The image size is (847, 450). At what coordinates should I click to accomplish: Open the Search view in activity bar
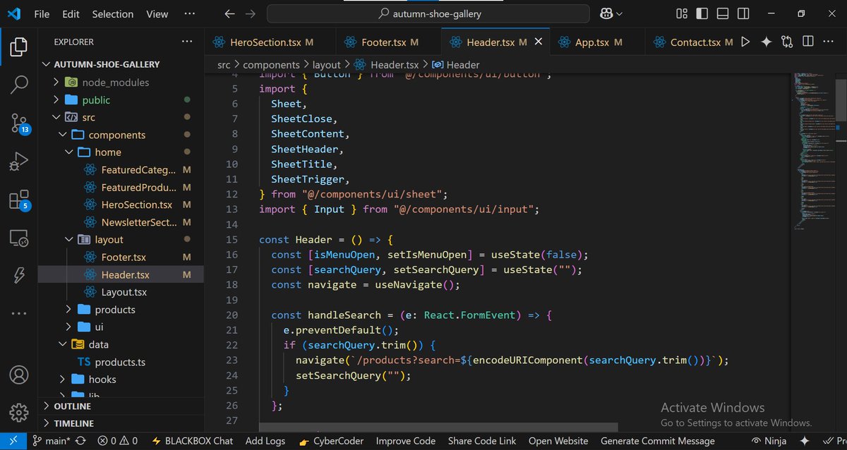click(x=19, y=85)
